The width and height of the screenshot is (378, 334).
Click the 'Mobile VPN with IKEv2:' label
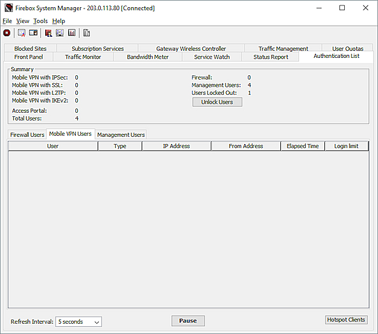pyautogui.click(x=40, y=100)
